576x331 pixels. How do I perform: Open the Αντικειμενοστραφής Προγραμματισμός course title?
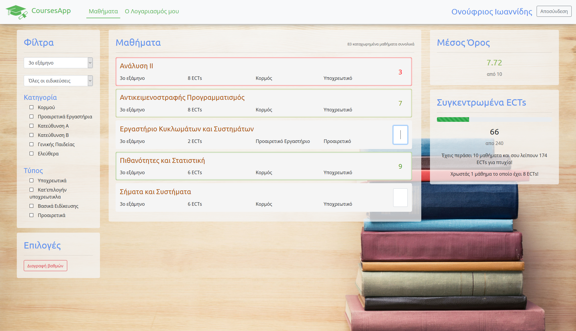[x=182, y=98]
